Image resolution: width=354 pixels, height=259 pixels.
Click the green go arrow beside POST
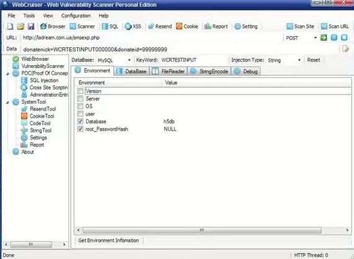tap(324, 37)
